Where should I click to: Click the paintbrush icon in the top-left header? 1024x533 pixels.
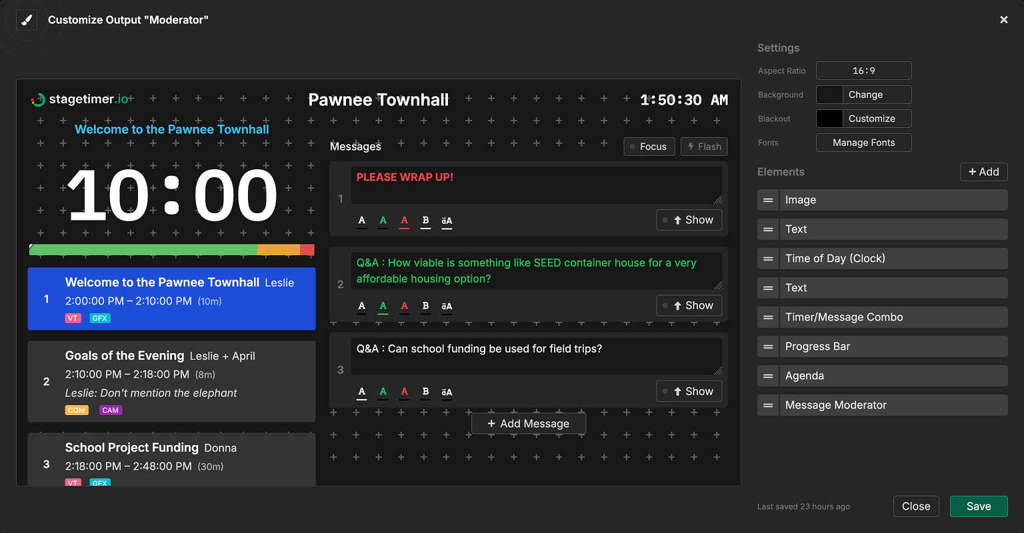(x=27, y=19)
